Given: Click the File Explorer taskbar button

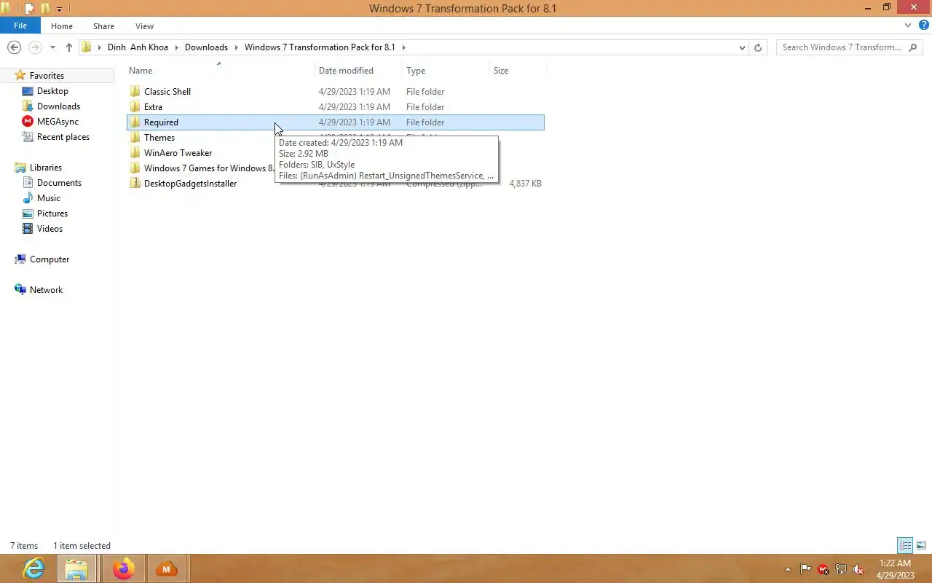Looking at the screenshot, I should (76, 568).
